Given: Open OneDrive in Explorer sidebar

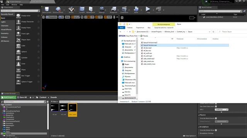Looking at the screenshot, I should click(x=127, y=57).
